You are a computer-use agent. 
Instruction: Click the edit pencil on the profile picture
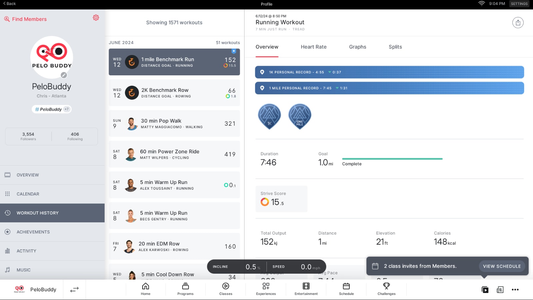(x=64, y=75)
